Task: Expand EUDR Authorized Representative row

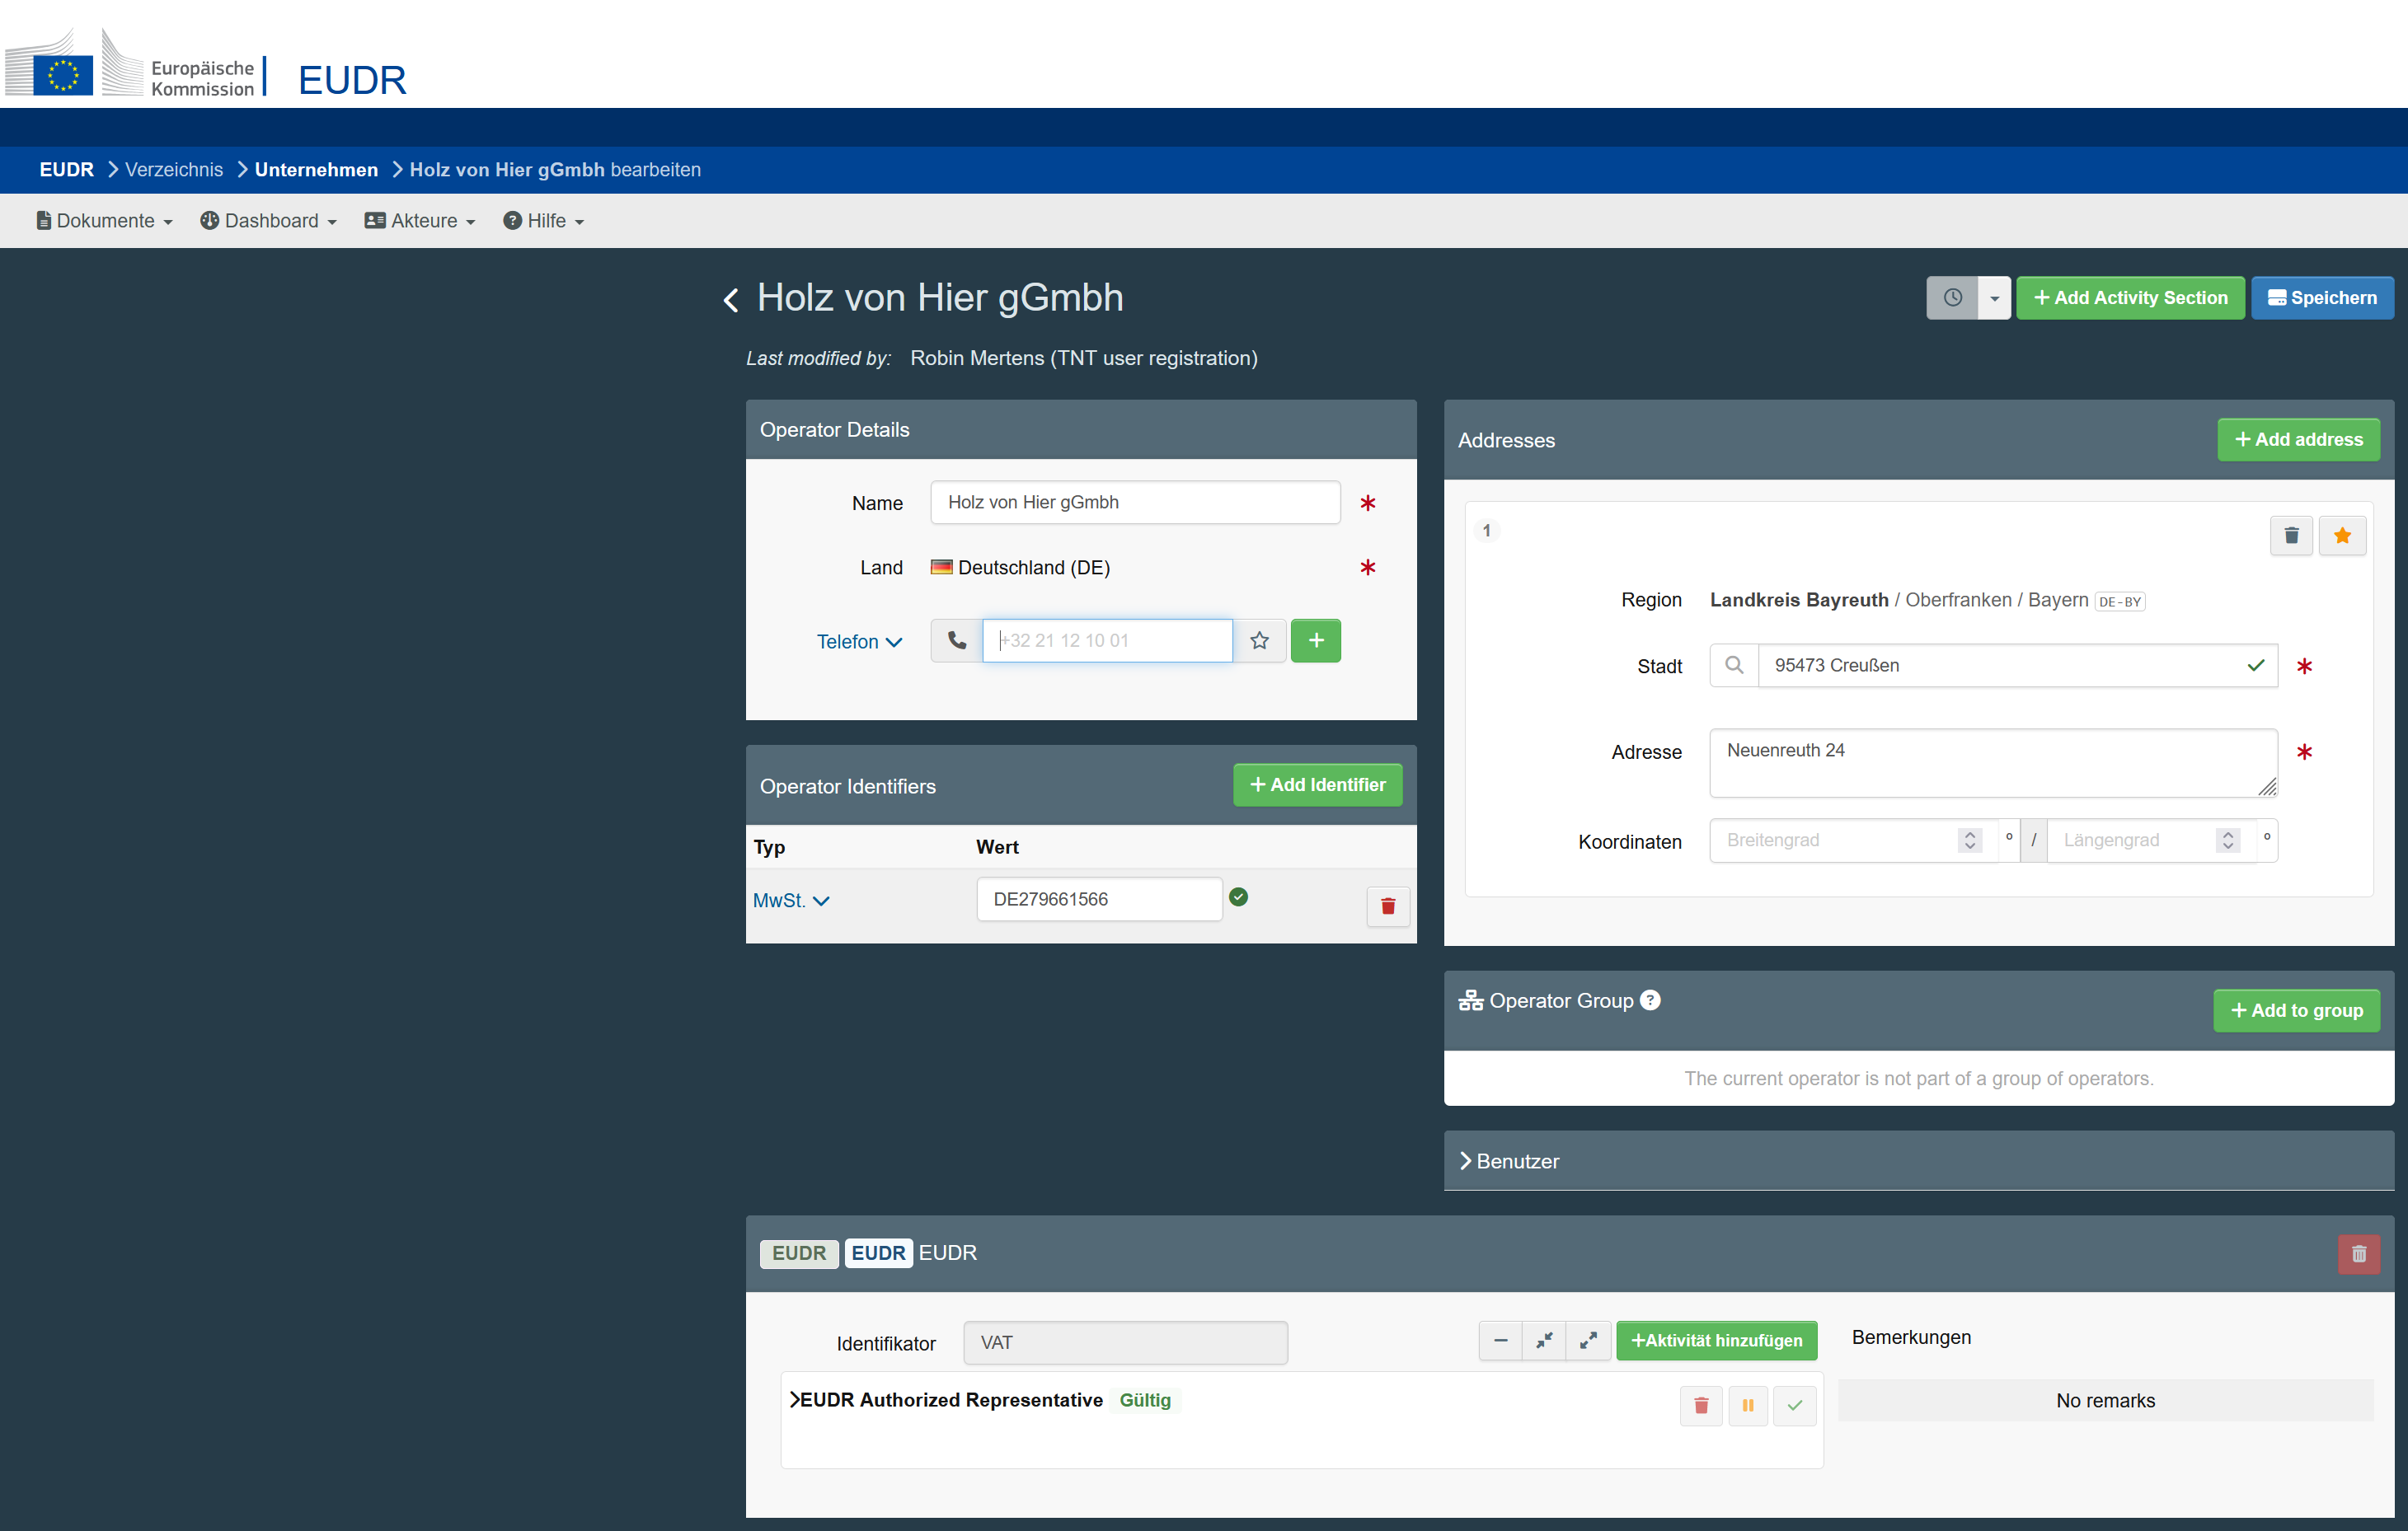Action: (x=796, y=1400)
